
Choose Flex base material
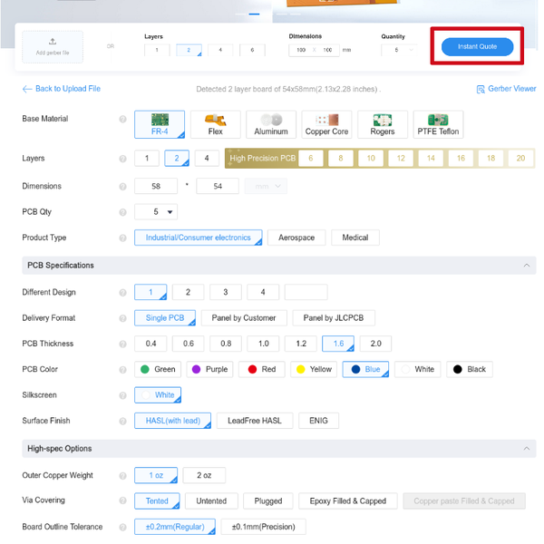click(x=216, y=124)
